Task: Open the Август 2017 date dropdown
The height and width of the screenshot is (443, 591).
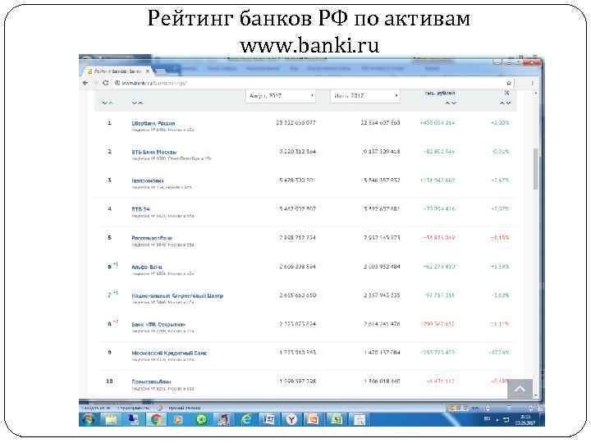Action: [281, 96]
